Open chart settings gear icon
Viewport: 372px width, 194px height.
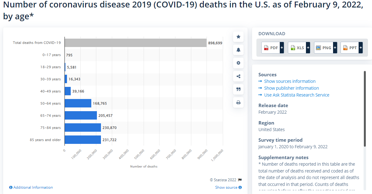tap(238, 63)
